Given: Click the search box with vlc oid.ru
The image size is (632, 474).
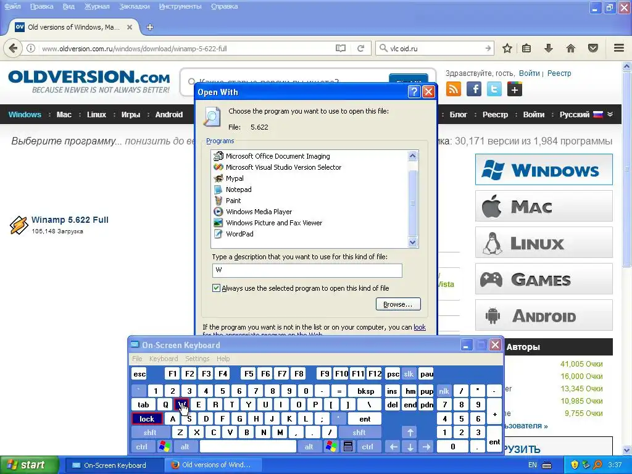Looking at the screenshot, I should 436,48.
